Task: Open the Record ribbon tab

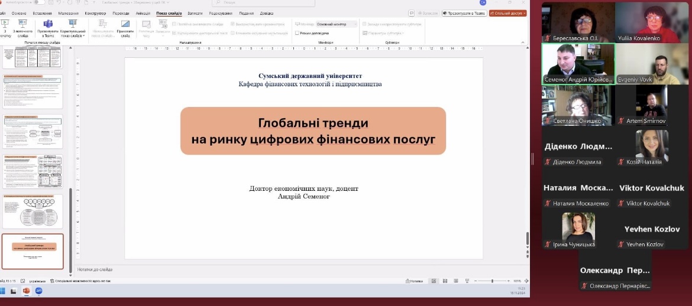Action: point(195,13)
